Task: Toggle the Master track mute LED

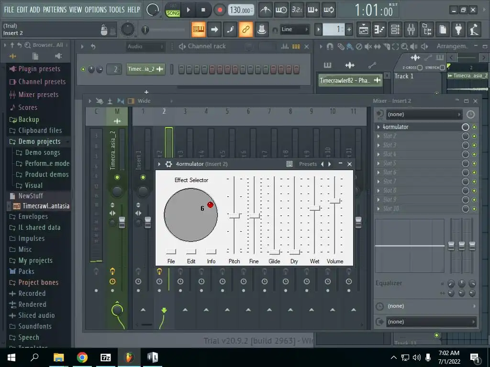Action: pos(117,177)
